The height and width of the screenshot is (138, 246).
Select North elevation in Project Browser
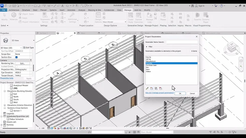point(16,97)
